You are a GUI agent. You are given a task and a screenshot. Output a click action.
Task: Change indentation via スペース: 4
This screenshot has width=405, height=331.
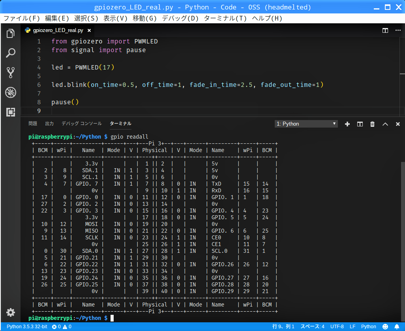(x=312, y=327)
